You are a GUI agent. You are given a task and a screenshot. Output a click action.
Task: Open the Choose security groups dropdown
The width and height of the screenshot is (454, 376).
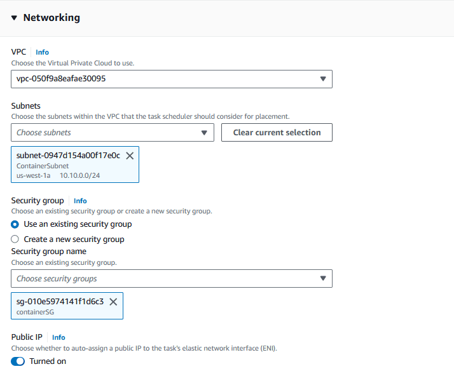pyautogui.click(x=172, y=279)
